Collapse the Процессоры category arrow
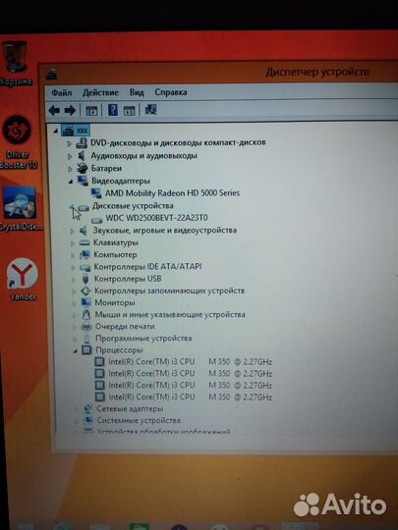Viewport: 398px width, 530px height. coord(75,351)
